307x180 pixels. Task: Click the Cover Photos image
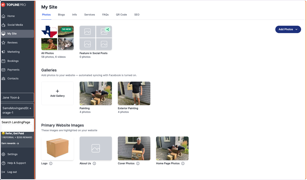(x=134, y=148)
